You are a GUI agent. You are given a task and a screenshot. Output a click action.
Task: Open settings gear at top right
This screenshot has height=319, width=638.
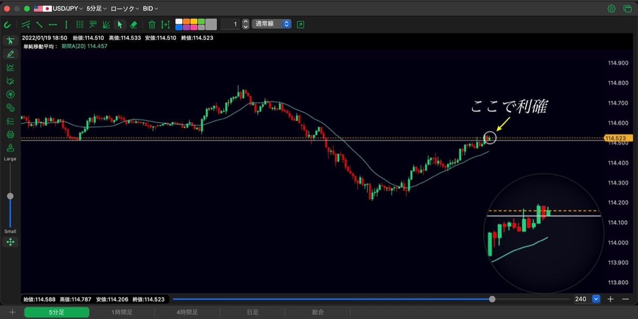[611, 8]
